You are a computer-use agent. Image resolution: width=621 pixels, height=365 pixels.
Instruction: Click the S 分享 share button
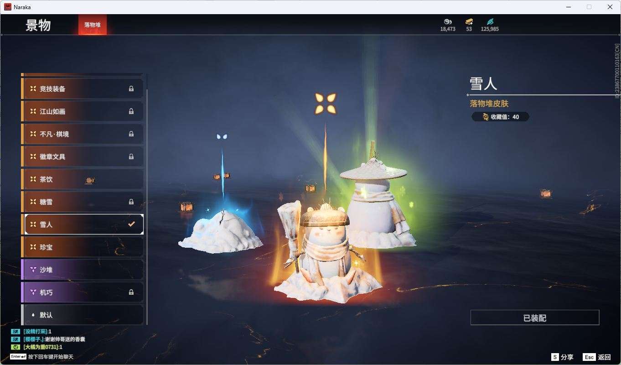click(562, 357)
